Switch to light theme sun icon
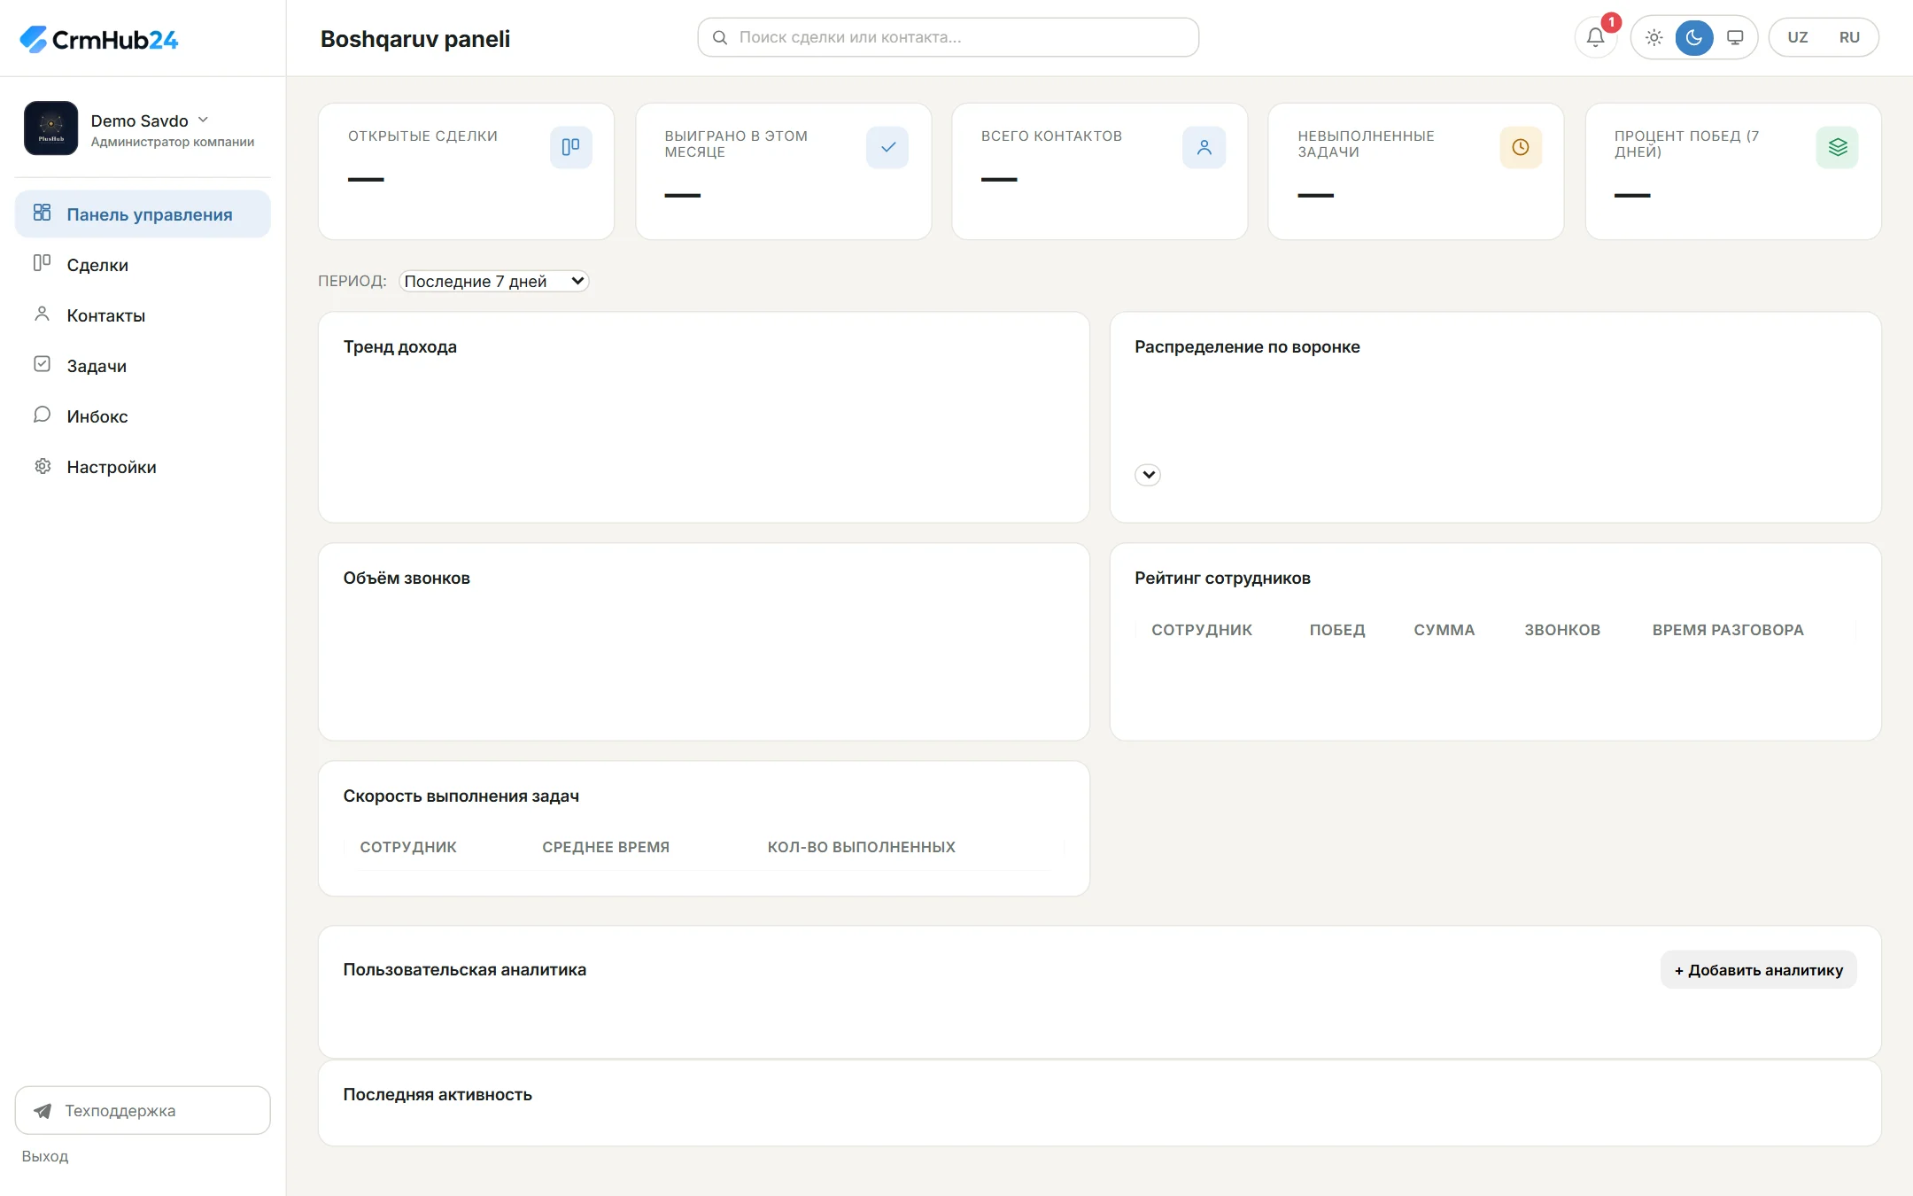This screenshot has width=1913, height=1196. (x=1654, y=37)
